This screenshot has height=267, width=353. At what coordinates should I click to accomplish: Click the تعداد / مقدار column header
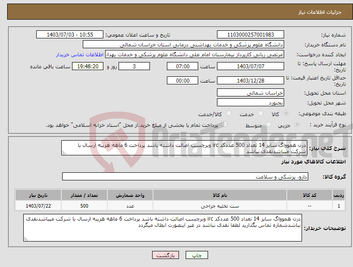click(84, 195)
